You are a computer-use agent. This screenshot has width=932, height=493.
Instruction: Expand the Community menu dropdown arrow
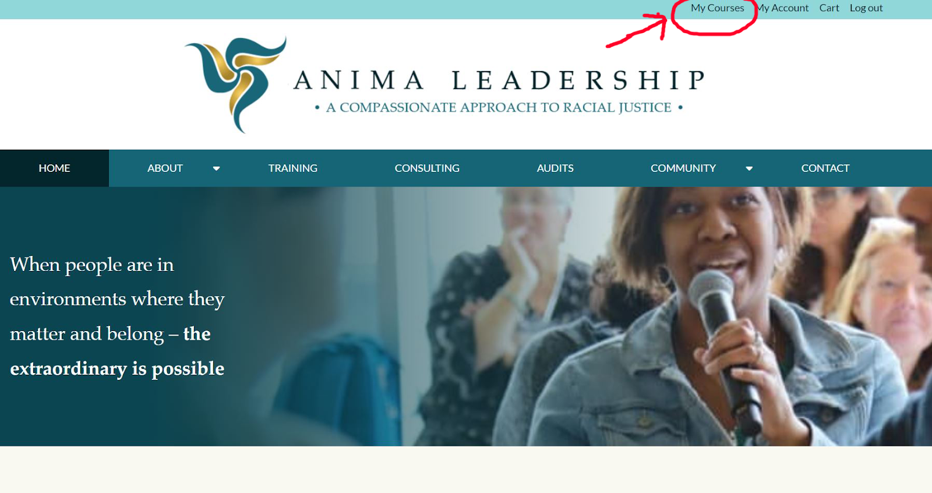coord(749,168)
